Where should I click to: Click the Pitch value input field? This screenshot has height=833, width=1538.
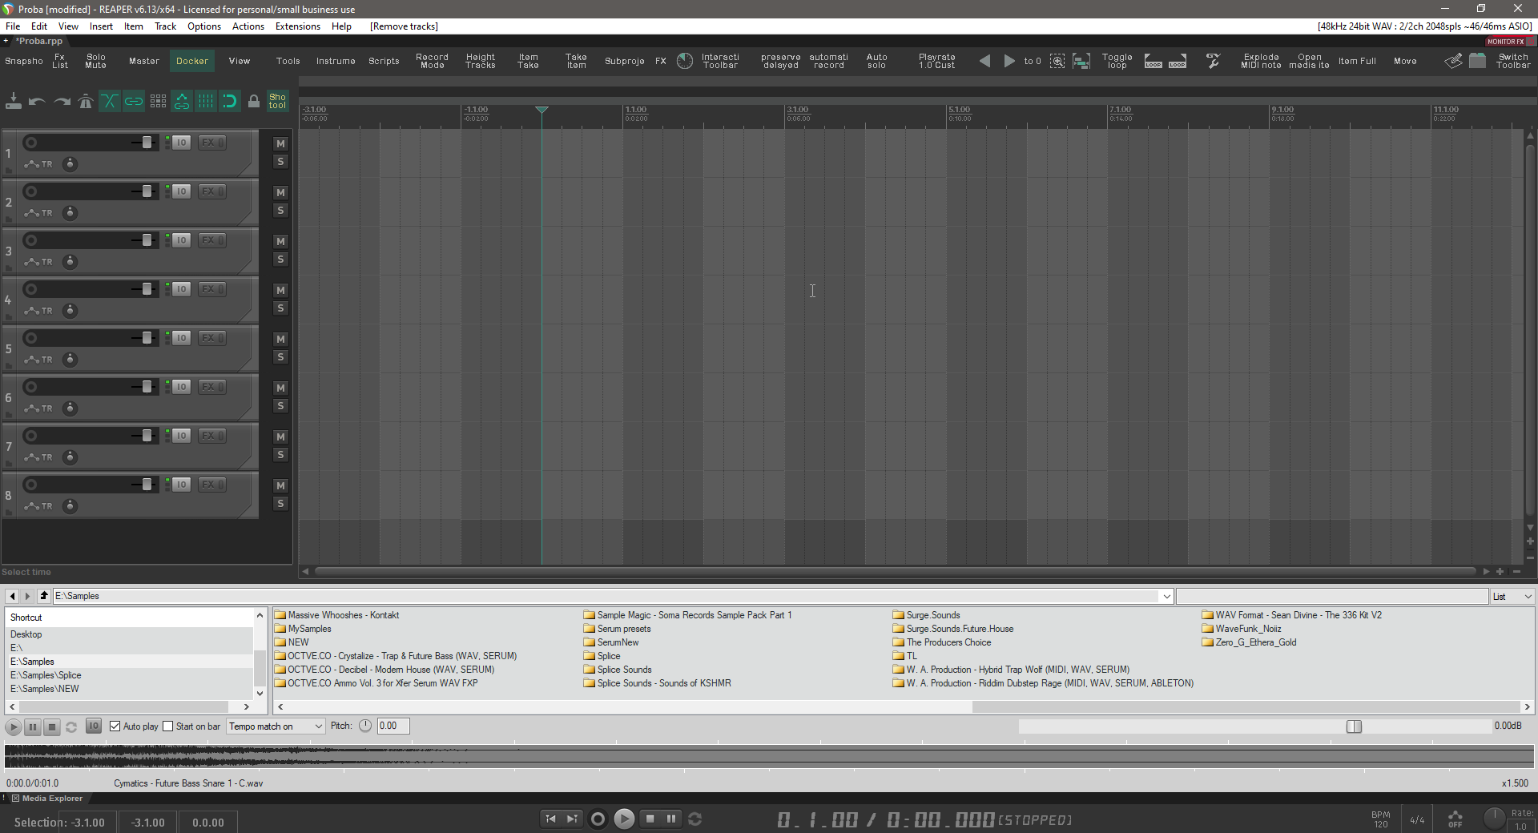(x=393, y=726)
